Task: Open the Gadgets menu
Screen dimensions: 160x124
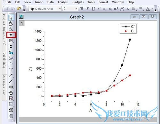Action: point(78,2)
